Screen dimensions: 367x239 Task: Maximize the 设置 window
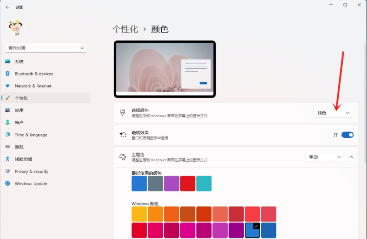pyautogui.click(x=345, y=5)
